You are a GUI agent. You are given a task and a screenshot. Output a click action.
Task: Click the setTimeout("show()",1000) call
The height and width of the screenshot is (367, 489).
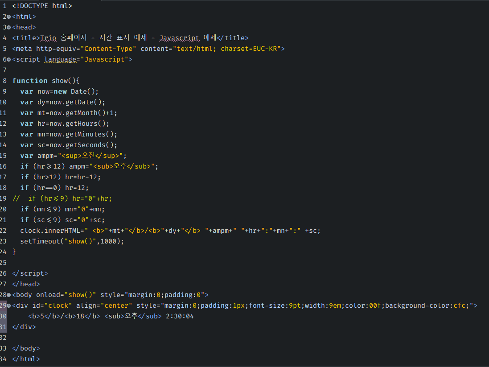(72, 242)
